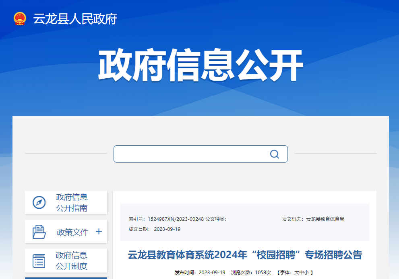The width and height of the screenshot is (399, 279).
Task: Click the article title 云龙县教育体育系统2024年校园招聘
Action: click(x=245, y=255)
